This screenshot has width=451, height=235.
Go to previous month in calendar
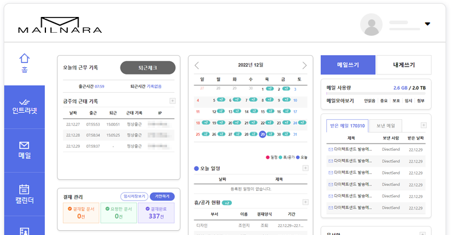tap(197, 65)
